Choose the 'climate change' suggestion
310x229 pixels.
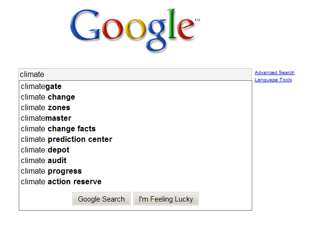click(48, 97)
